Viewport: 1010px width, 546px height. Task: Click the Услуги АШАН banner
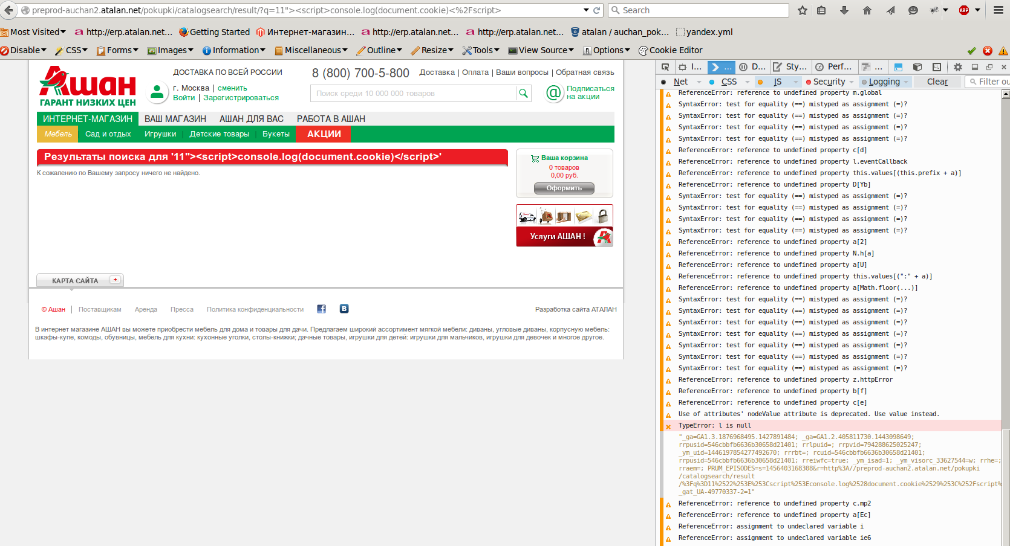(x=564, y=225)
